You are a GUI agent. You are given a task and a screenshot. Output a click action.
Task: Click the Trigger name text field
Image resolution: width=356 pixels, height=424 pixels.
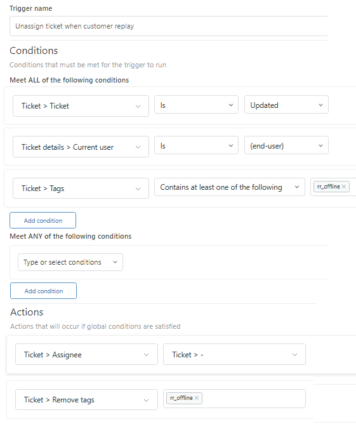coord(168,26)
